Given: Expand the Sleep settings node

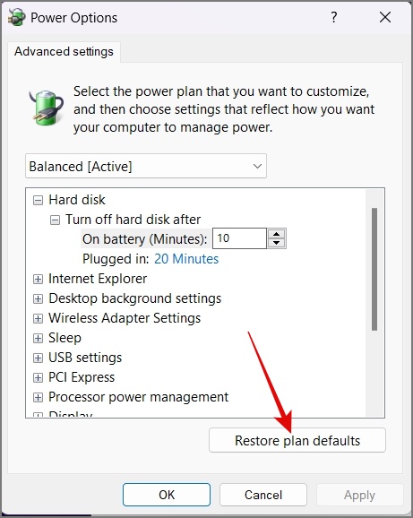Looking at the screenshot, I should [38, 338].
